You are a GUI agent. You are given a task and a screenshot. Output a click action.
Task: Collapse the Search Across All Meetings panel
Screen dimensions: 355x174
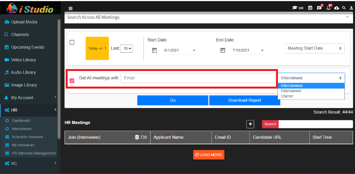(348, 17)
